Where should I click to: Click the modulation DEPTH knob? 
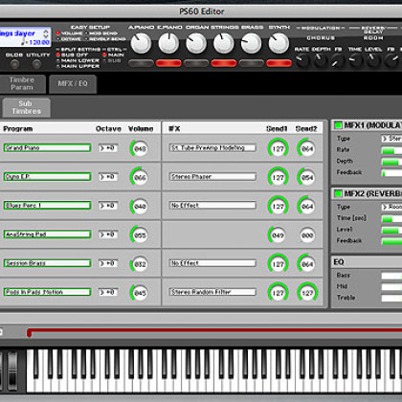[320, 60]
